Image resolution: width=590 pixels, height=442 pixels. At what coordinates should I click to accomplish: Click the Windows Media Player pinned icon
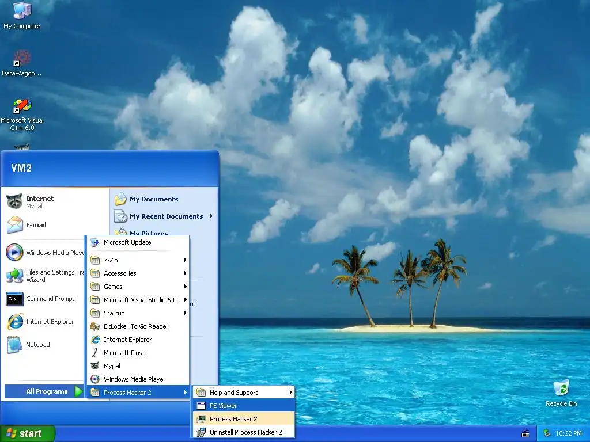point(14,252)
